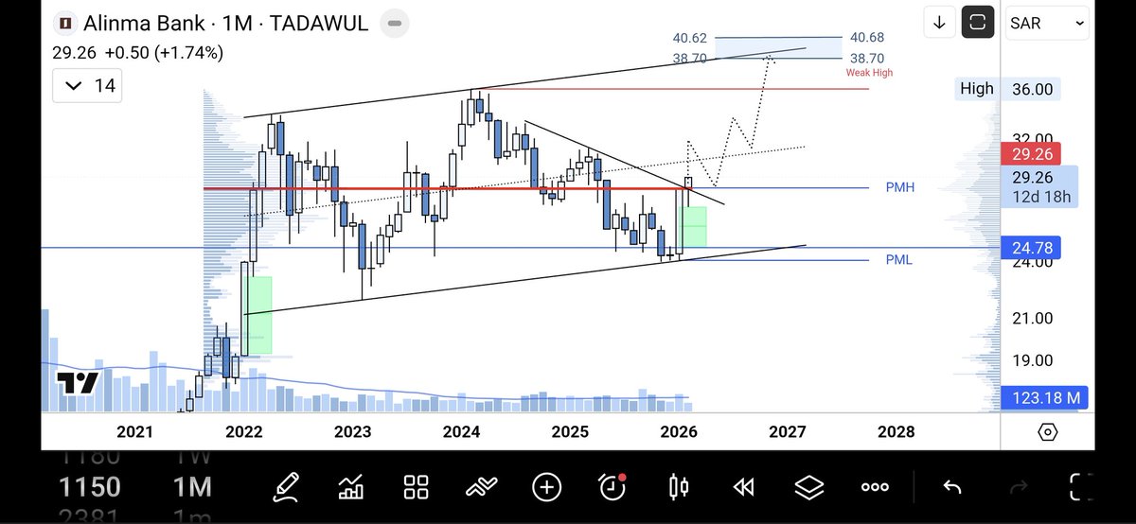Image resolution: width=1136 pixels, height=524 pixels.
Task: Open the drawing tools pencil icon
Action: 285,487
